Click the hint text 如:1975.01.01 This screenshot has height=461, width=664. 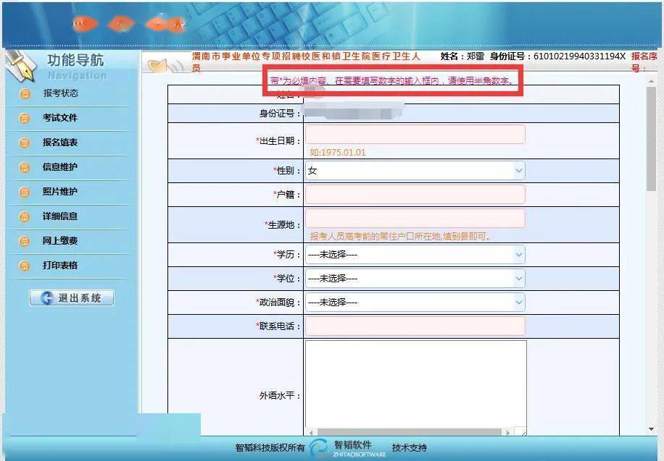[x=338, y=152]
